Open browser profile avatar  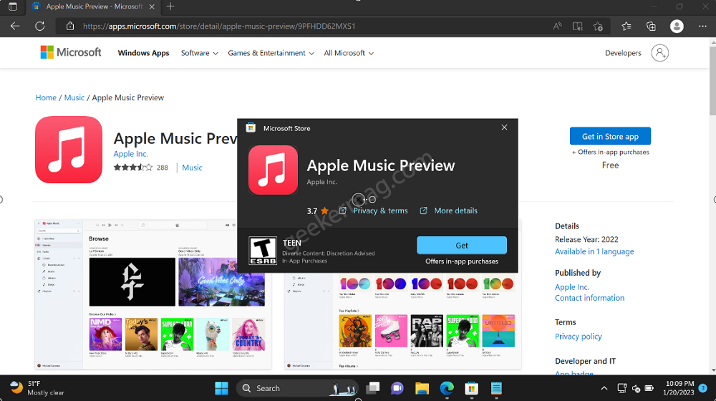tap(677, 26)
